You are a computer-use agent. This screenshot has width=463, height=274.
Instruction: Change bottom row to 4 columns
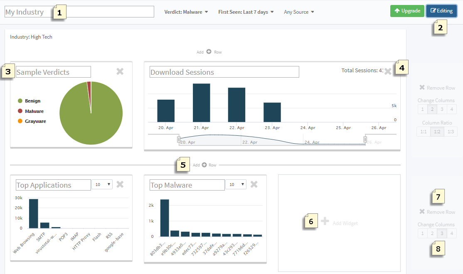451,233
